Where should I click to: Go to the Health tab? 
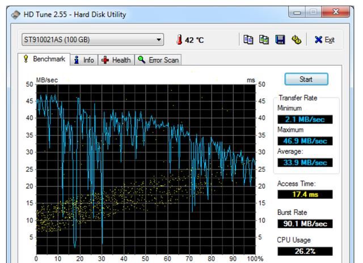coord(116,60)
